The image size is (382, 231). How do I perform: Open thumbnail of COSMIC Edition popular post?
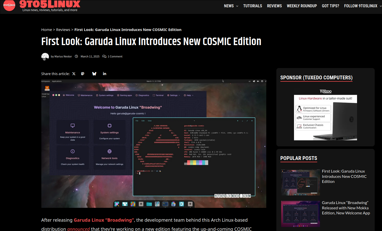point(301,182)
